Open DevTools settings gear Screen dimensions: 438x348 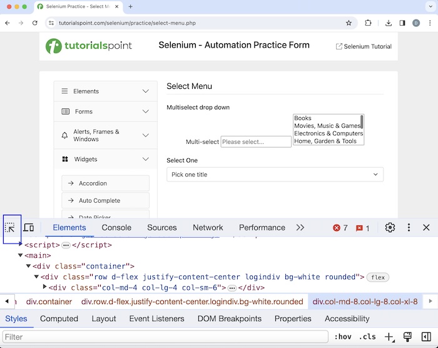tap(390, 228)
